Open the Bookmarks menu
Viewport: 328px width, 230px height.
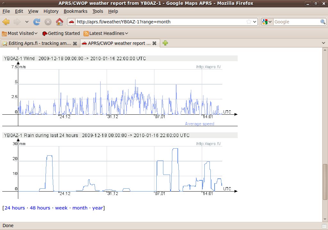pos(75,11)
